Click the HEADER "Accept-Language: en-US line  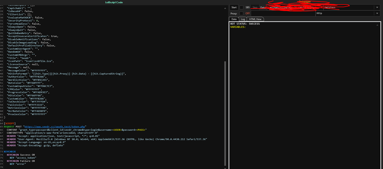(36, 142)
